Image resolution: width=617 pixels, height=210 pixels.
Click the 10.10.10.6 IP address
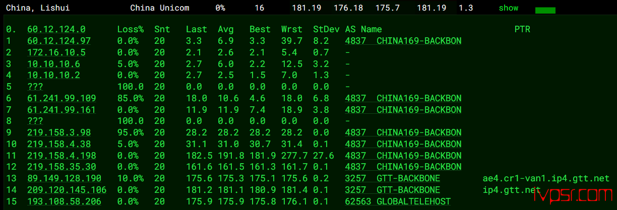point(53,64)
